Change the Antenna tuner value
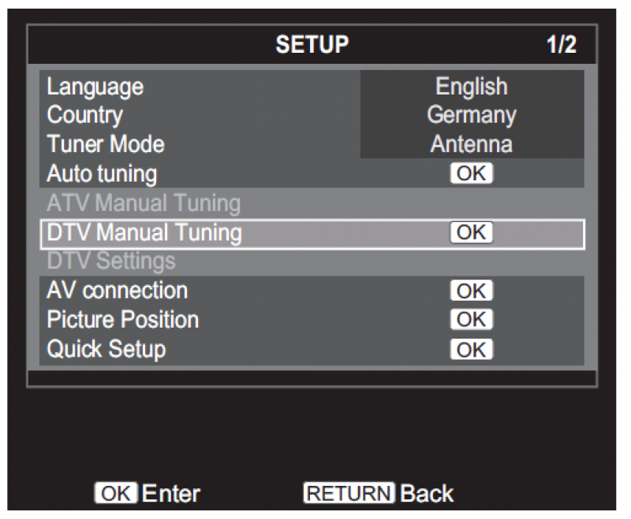Image resolution: width=631 pixels, height=519 pixels. (472, 144)
